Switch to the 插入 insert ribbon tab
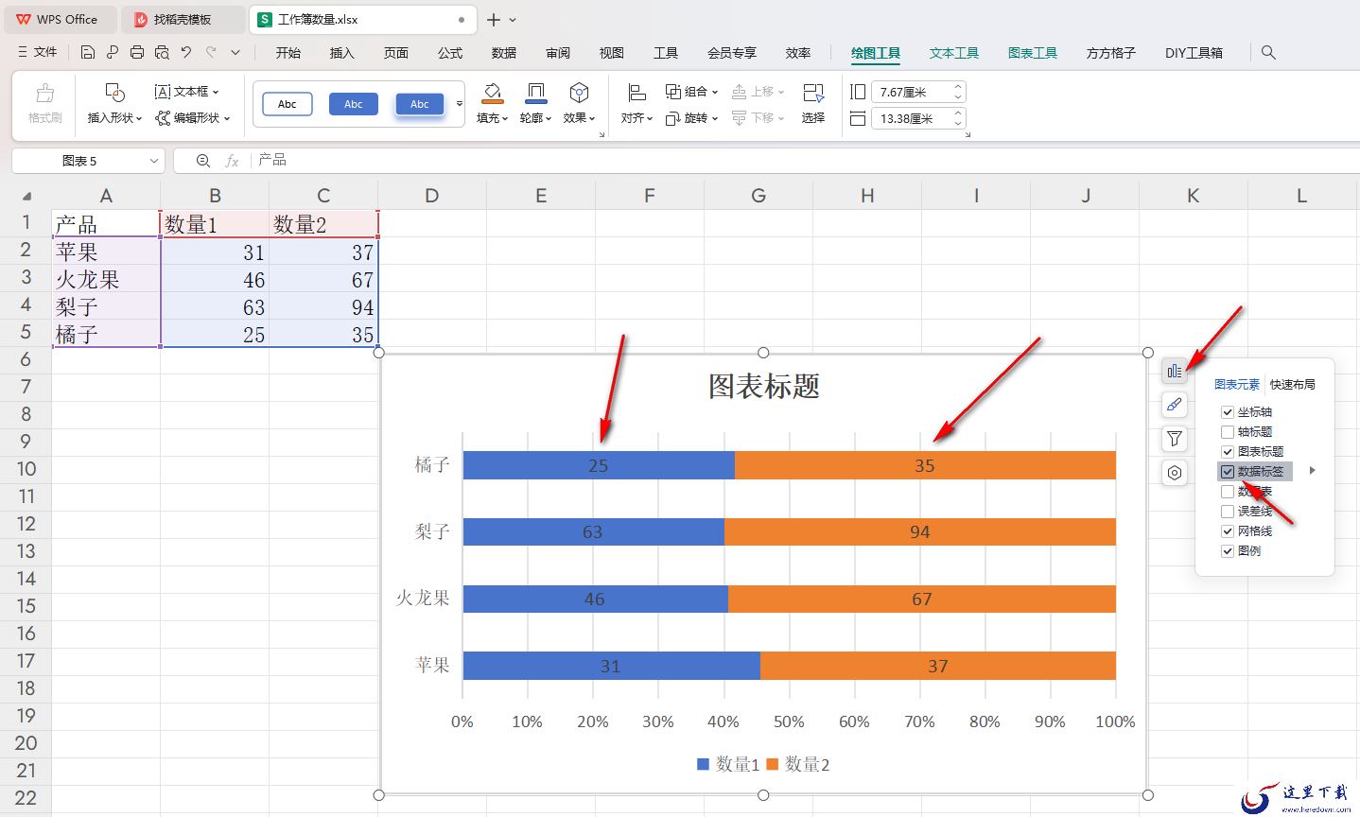 pyautogui.click(x=342, y=53)
